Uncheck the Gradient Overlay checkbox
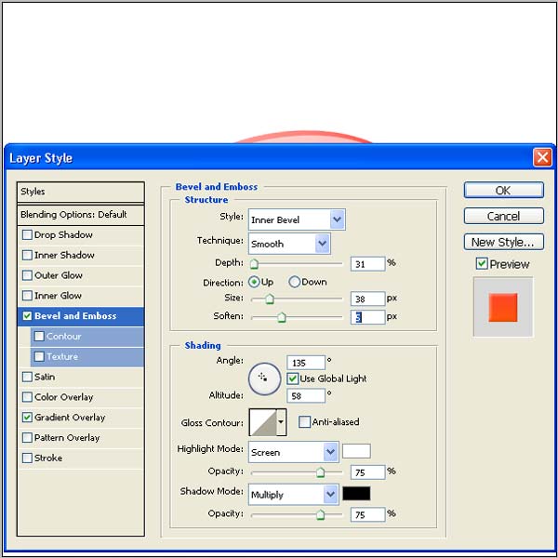Viewport: 558px width, 558px height. click(x=27, y=418)
